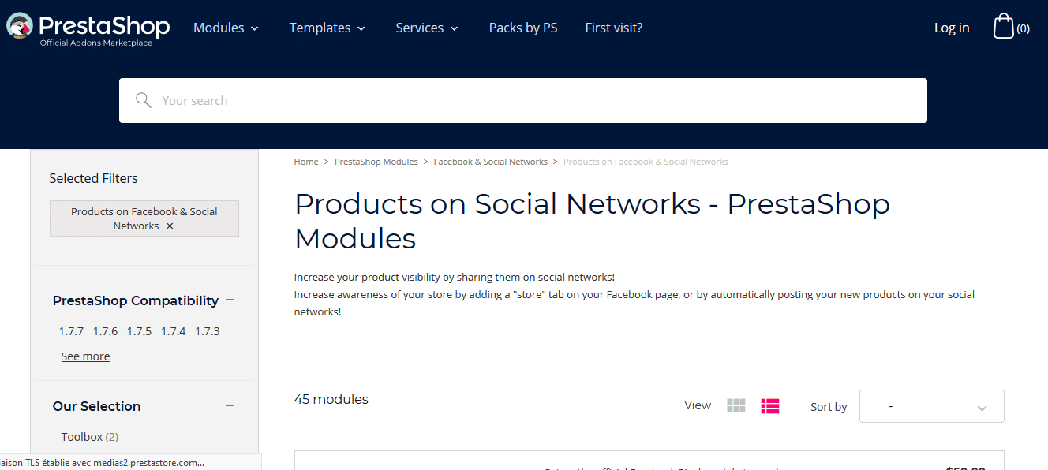Open the Templates menu
Viewport: 1048px width, 470px height.
[327, 28]
